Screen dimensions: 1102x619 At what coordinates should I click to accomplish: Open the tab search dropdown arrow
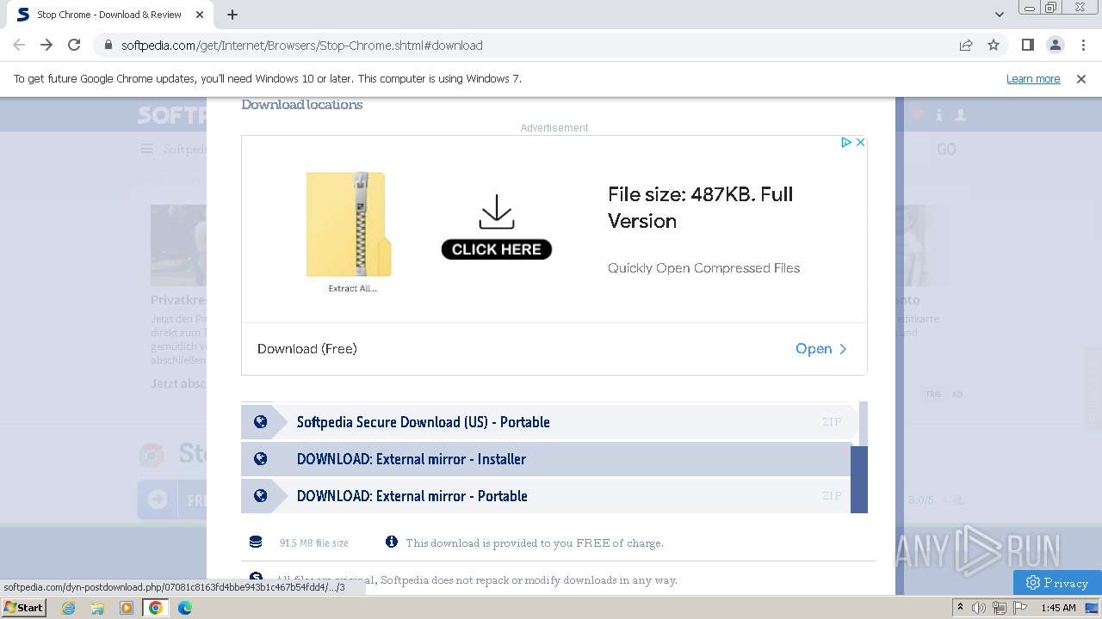point(999,15)
